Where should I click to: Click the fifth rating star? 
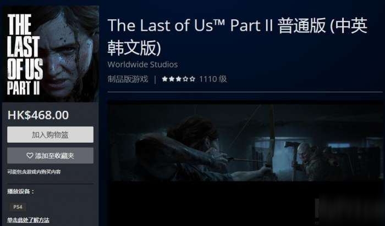(x=193, y=79)
